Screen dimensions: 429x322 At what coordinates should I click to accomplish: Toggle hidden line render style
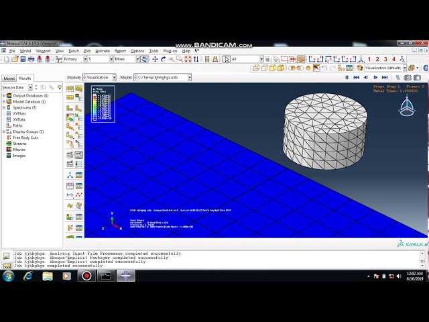264,68
